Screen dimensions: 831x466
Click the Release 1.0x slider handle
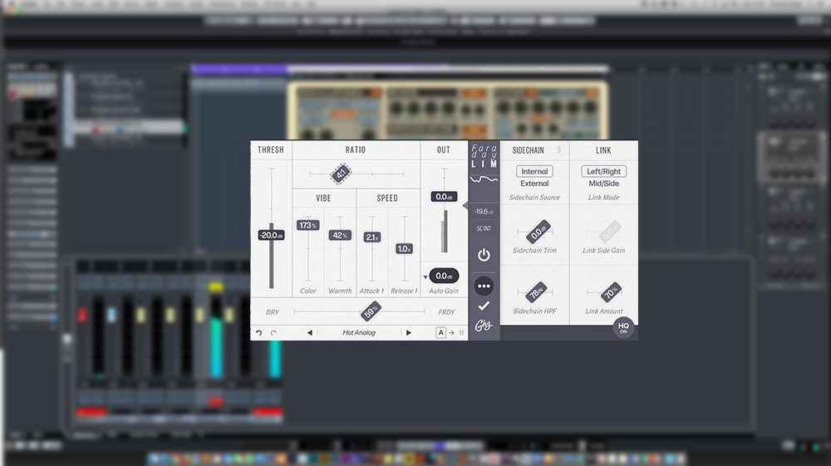coord(405,249)
